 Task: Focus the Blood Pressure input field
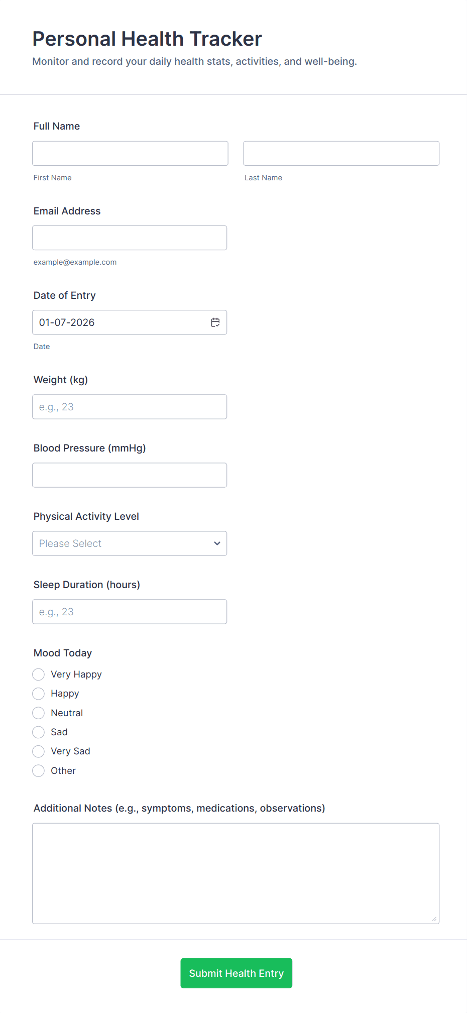click(x=130, y=475)
